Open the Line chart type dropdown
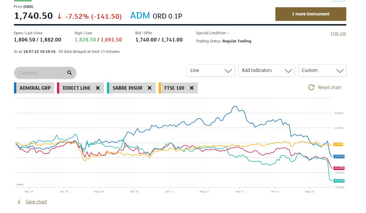The image size is (366, 213). (210, 71)
